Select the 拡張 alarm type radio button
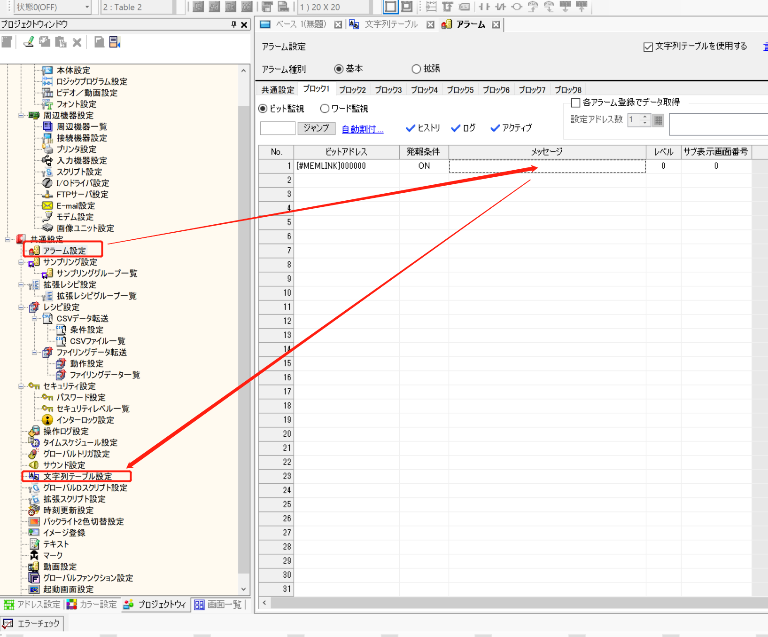 (416, 69)
